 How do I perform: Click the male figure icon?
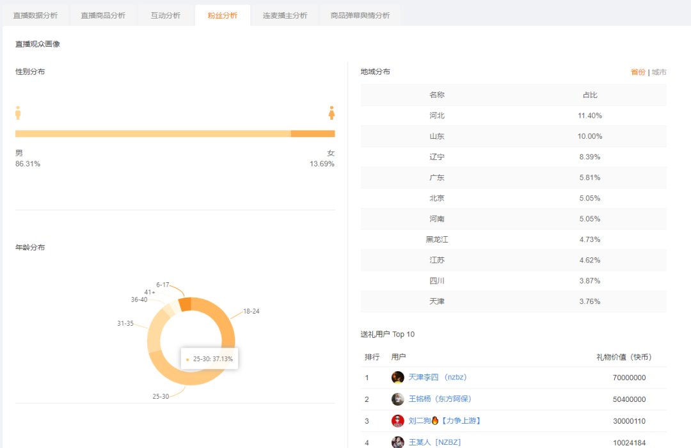pos(18,113)
